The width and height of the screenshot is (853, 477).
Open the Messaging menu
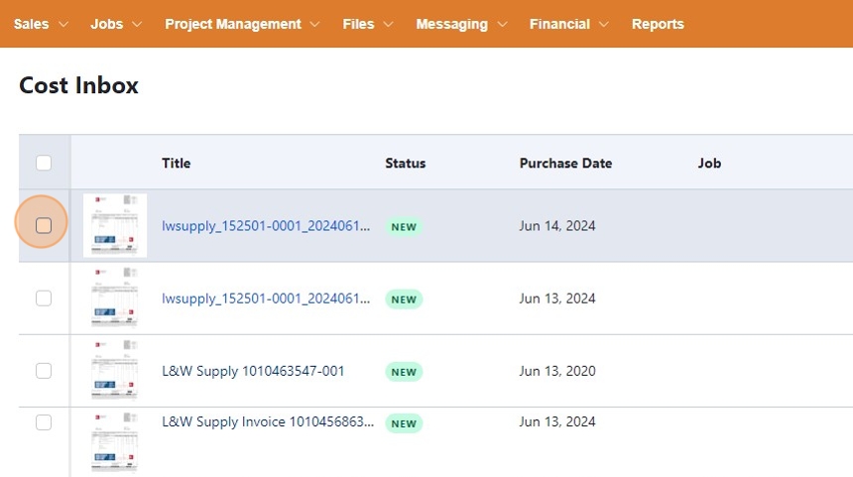pyautogui.click(x=461, y=24)
